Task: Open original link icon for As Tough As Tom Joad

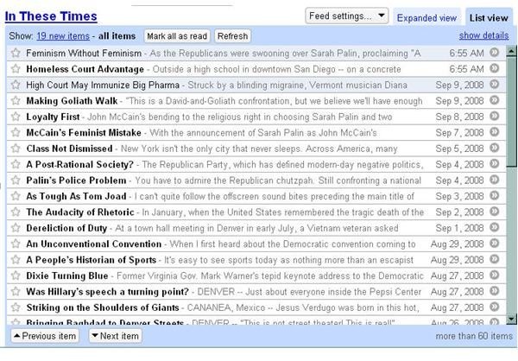Action: [x=494, y=195]
